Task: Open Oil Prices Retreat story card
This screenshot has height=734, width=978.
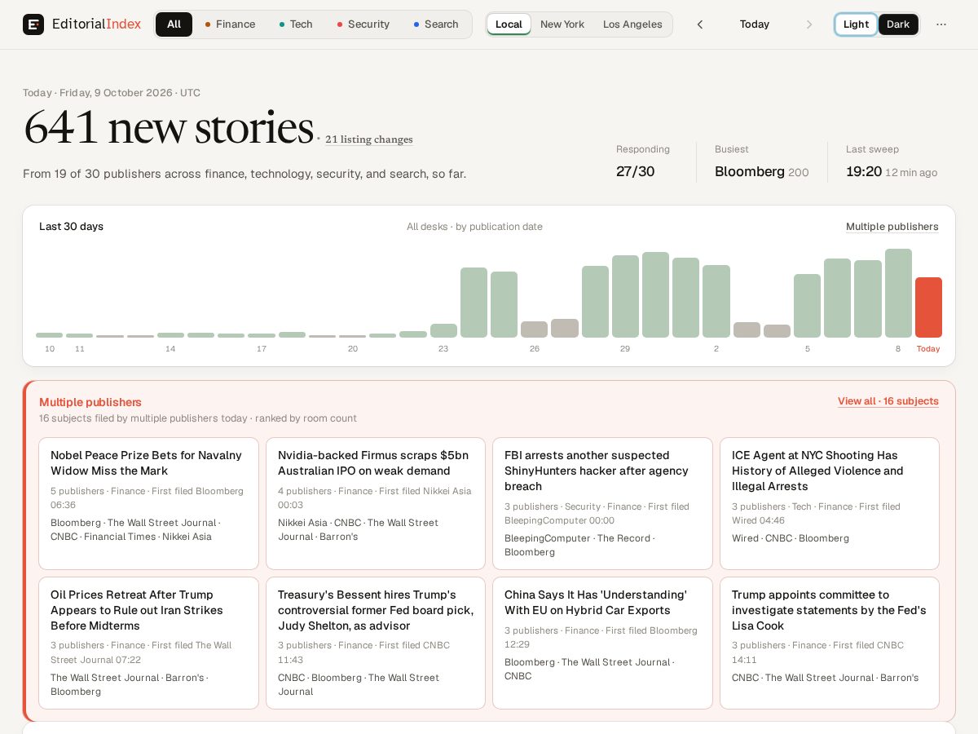Action: pyautogui.click(x=148, y=643)
